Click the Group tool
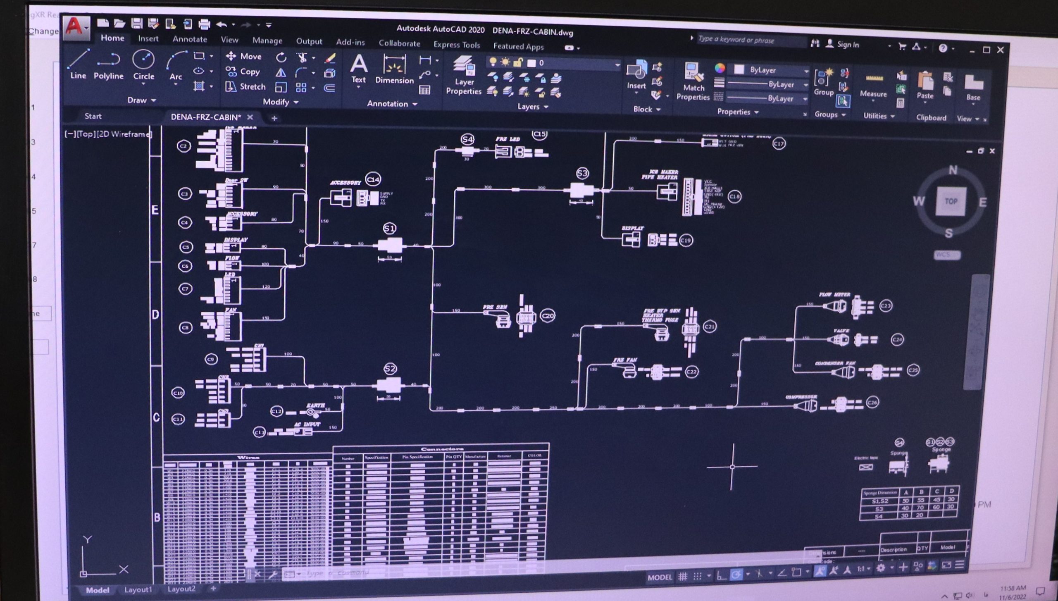This screenshot has height=601, width=1058. point(824,82)
